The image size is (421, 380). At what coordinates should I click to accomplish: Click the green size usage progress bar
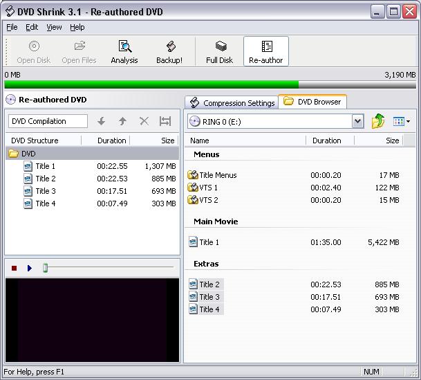point(210,84)
